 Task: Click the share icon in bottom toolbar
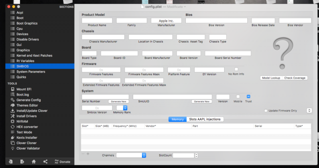pos(45,162)
